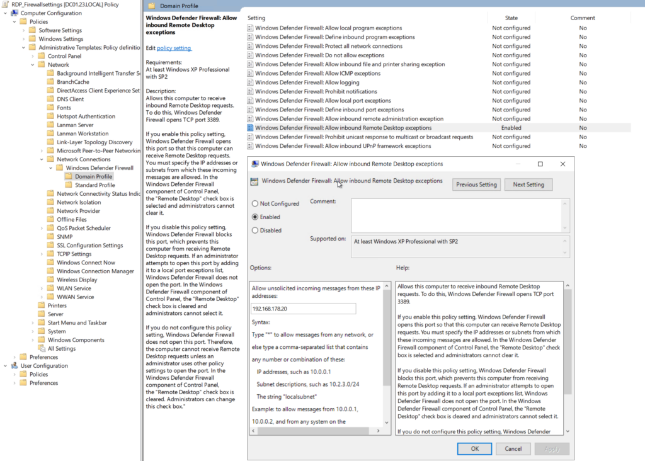This screenshot has width=645, height=461.
Task: Click the icon beside Allow local program exceptions
Action: click(x=250, y=28)
